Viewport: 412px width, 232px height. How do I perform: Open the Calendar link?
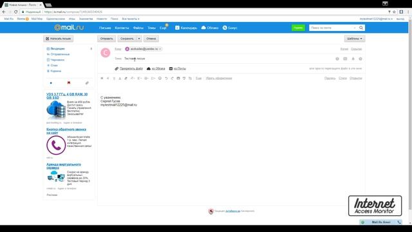(x=186, y=28)
